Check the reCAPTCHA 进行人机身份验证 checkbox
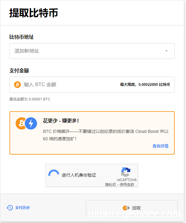The width and height of the screenshot is (186, 223). tap(54, 174)
